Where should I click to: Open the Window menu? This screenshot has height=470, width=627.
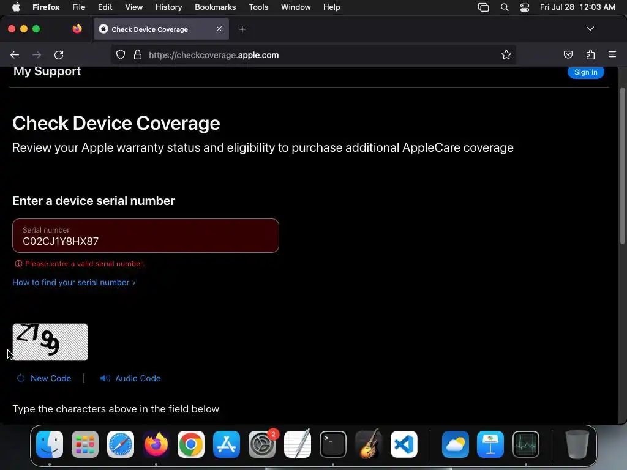(296, 7)
